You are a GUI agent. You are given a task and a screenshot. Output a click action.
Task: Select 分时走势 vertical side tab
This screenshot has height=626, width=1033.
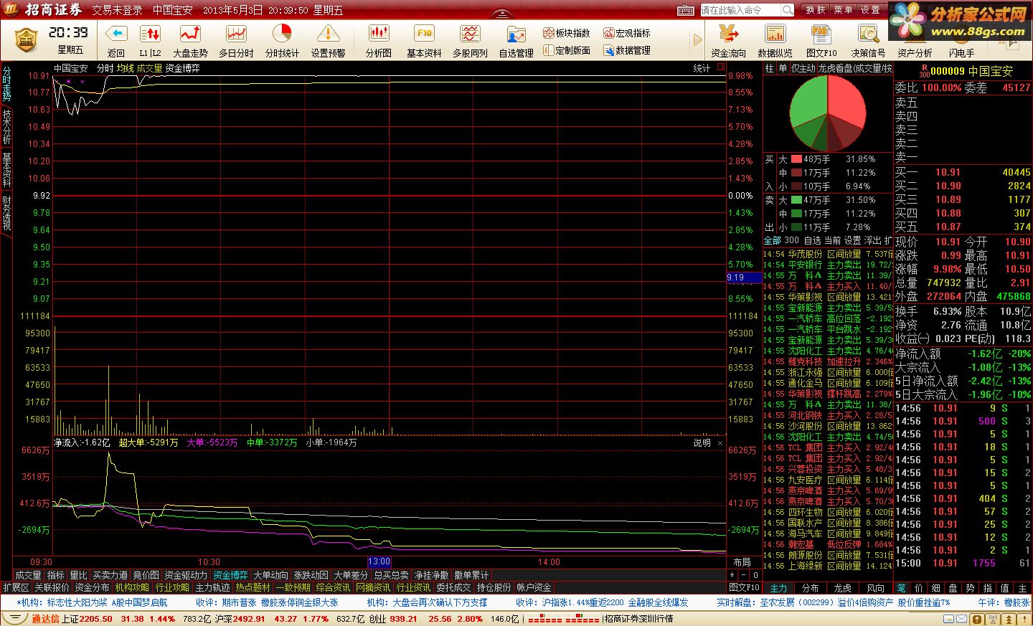coord(6,84)
